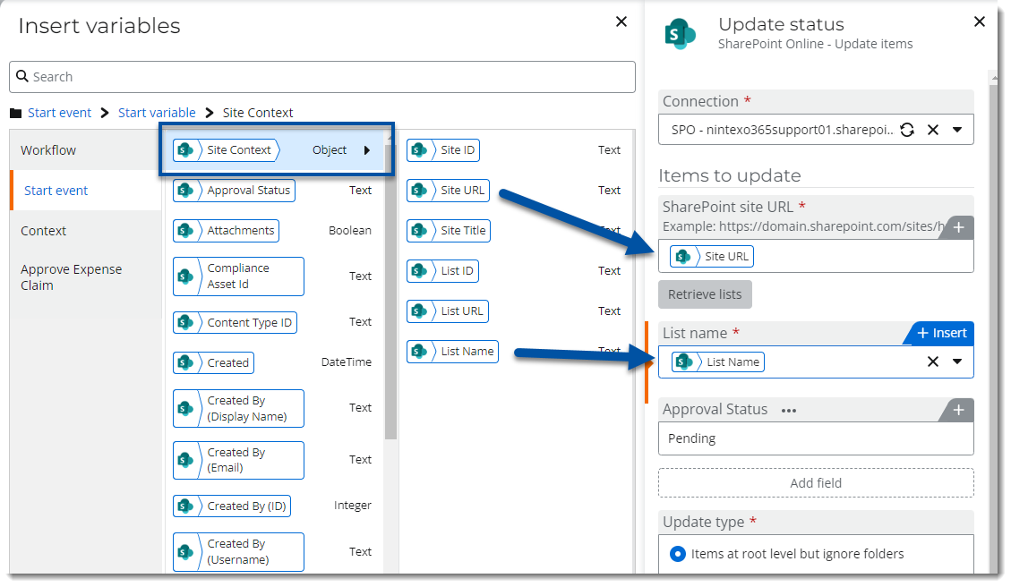Select List Name token in List name field

[717, 362]
